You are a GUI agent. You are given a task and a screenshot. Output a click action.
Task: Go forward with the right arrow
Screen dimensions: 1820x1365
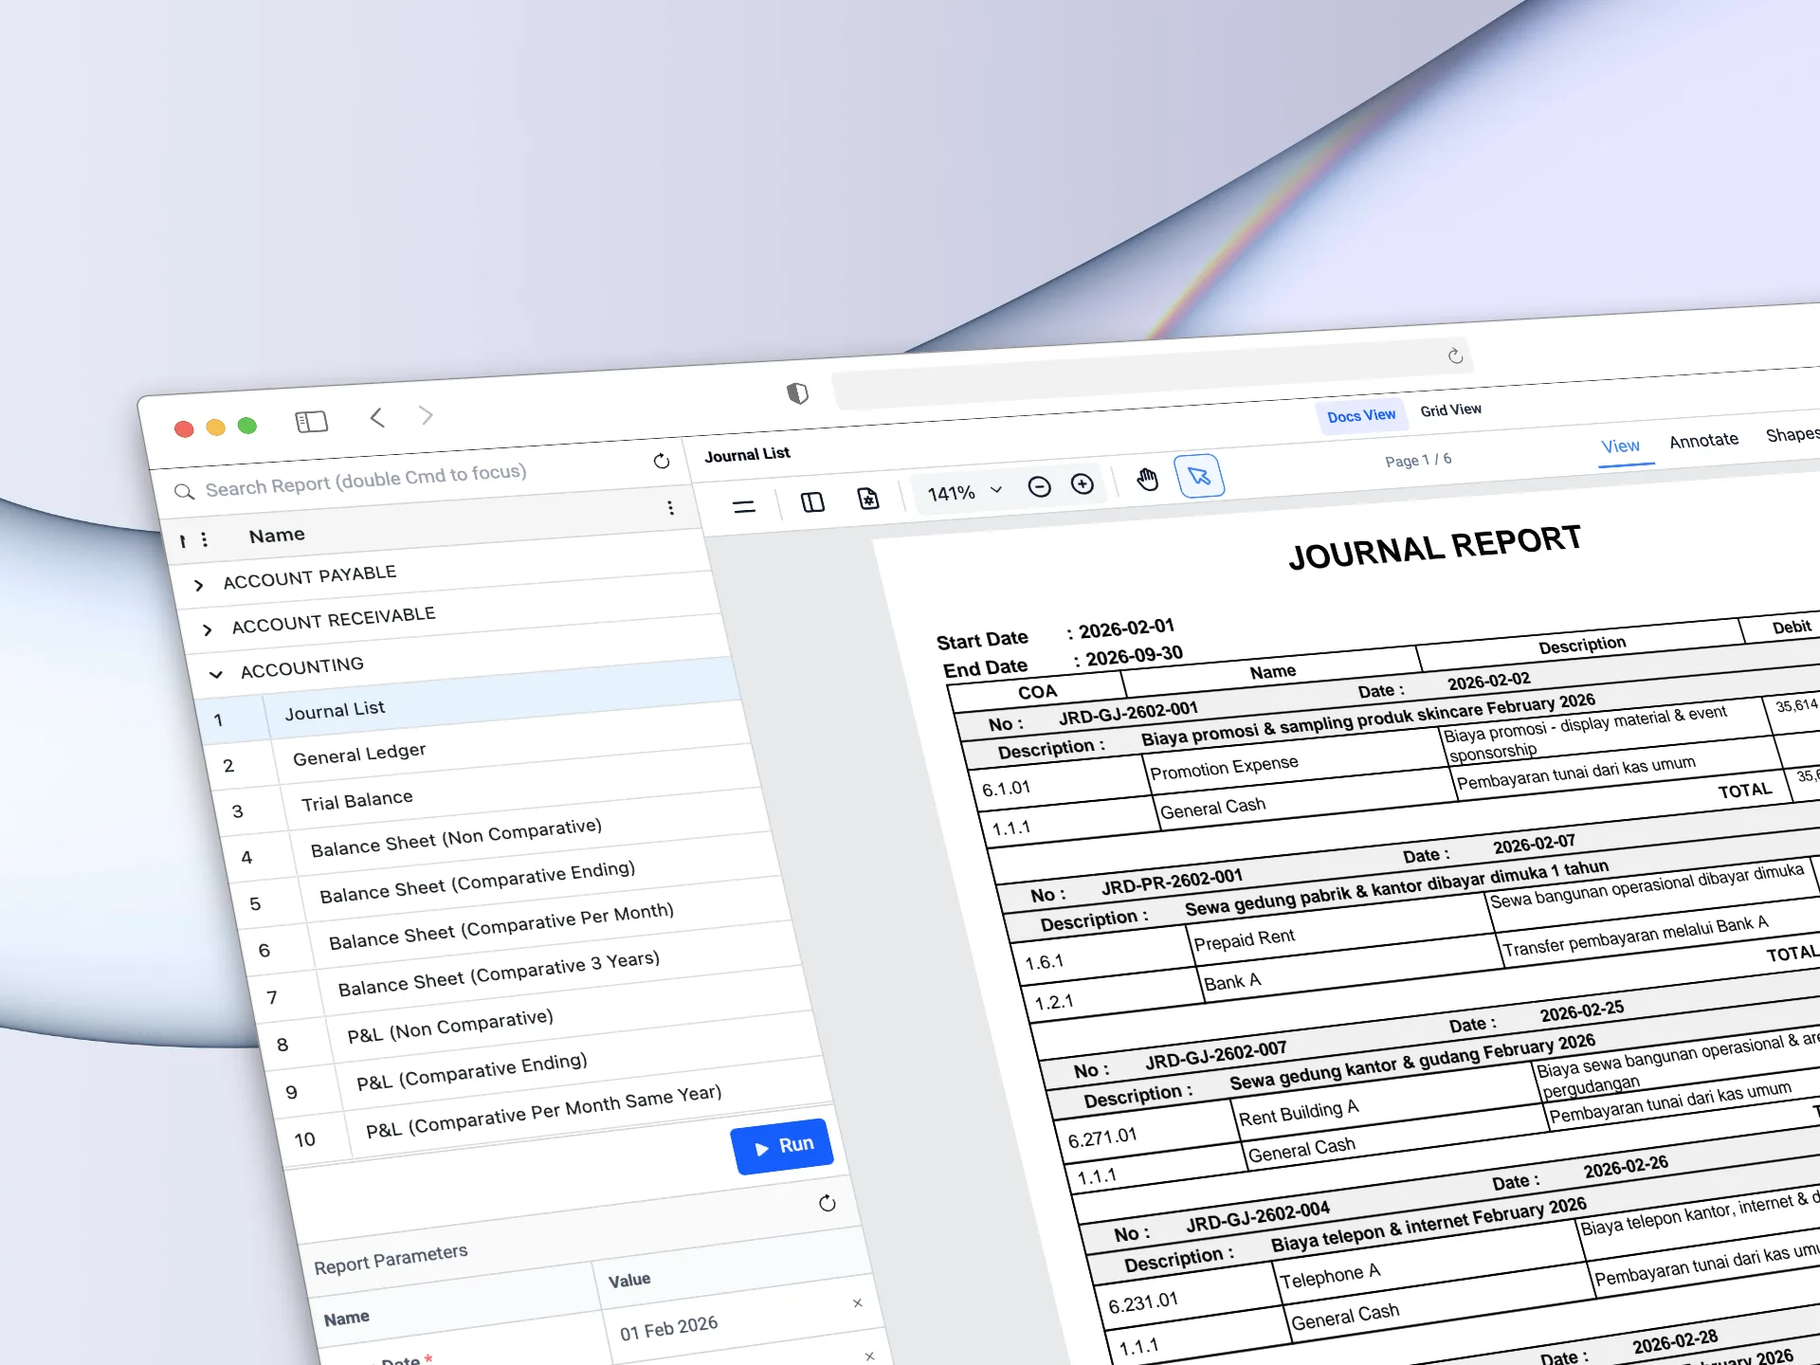pyautogui.click(x=427, y=415)
